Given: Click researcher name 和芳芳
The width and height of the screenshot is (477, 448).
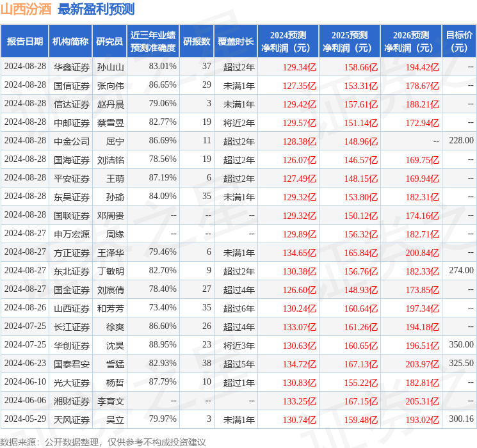Looking at the screenshot, I should click(x=110, y=308).
